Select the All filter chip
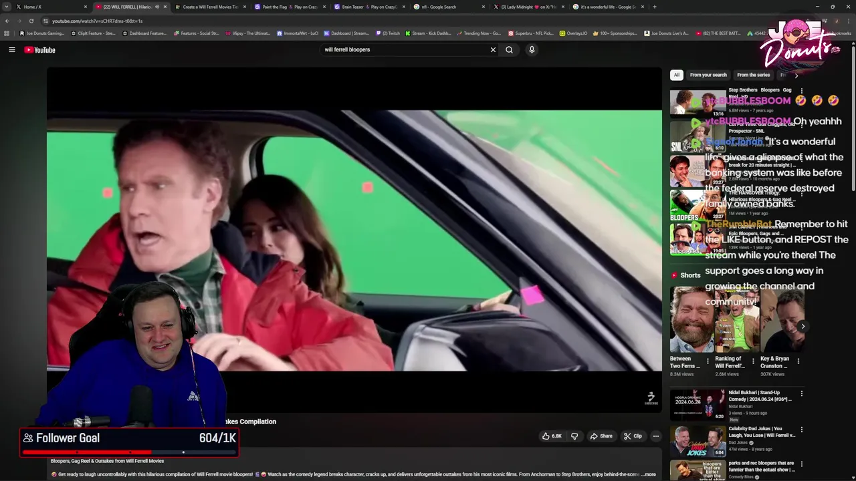Screen dimensions: 856x481 click(x=677, y=75)
